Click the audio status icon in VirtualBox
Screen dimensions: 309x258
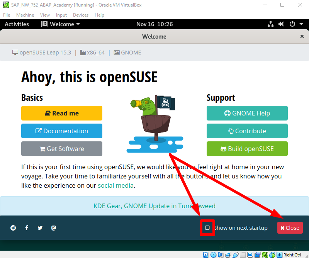pos(221,255)
